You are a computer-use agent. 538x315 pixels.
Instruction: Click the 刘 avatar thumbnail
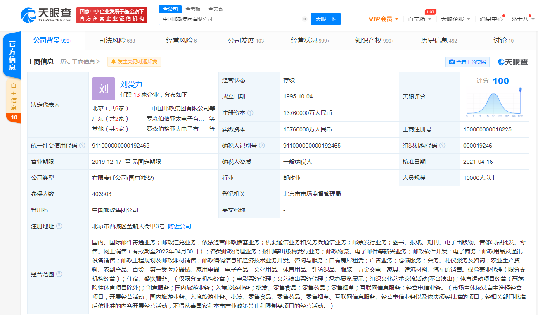click(x=104, y=89)
